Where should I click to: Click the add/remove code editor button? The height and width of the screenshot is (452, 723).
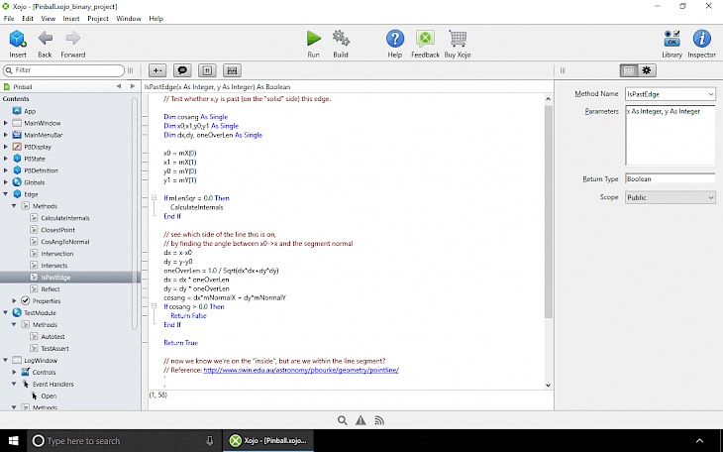[x=157, y=70]
